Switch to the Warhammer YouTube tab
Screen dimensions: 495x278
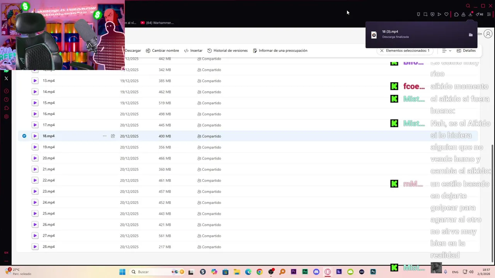click(157, 23)
